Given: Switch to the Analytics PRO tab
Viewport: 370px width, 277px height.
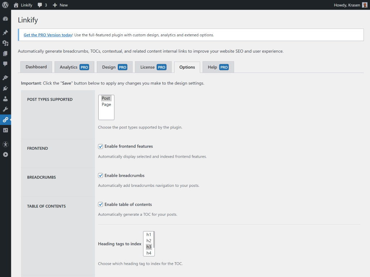Looking at the screenshot, I should pyautogui.click(x=74, y=67).
